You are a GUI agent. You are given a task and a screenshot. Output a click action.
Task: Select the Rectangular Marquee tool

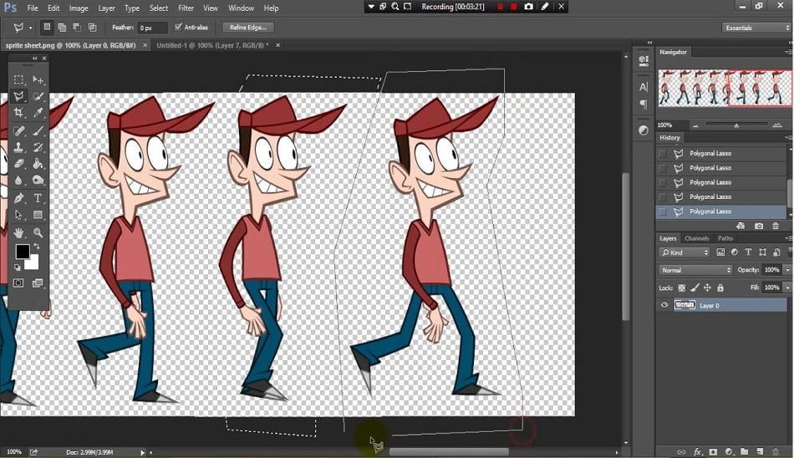pos(18,79)
